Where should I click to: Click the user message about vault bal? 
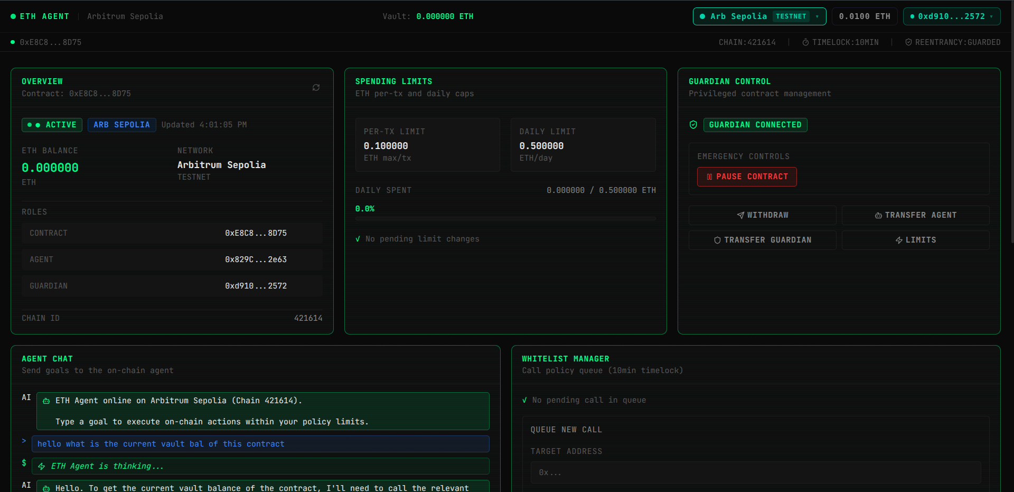pos(260,444)
